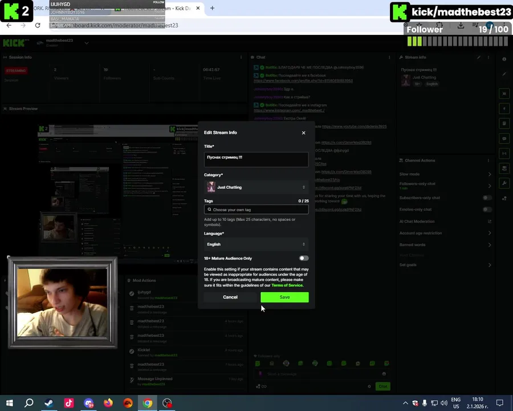Viewport: 513px width, 411px height.
Task: Open AI Chat Moderation external link
Action: tap(490, 221)
